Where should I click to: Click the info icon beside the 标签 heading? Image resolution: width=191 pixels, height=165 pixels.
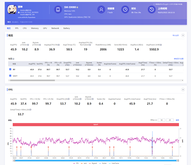13,59
